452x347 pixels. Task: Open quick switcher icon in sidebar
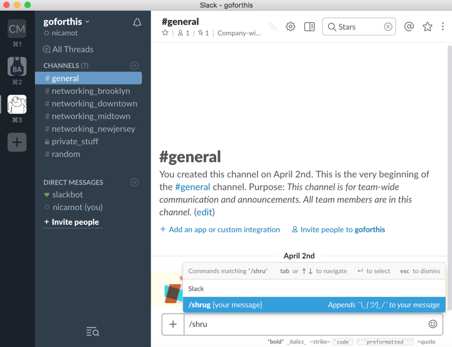tap(93, 332)
